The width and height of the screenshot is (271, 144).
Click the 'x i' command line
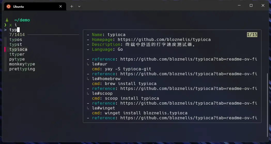[13, 25]
